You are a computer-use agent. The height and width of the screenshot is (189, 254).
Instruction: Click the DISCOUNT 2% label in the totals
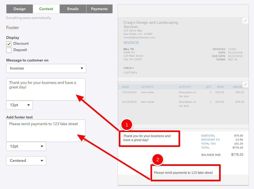pyautogui.click(x=211, y=139)
